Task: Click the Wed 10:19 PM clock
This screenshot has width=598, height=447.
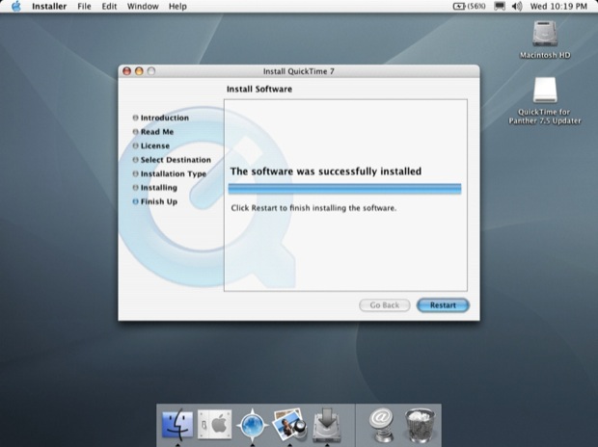Action: point(558,6)
